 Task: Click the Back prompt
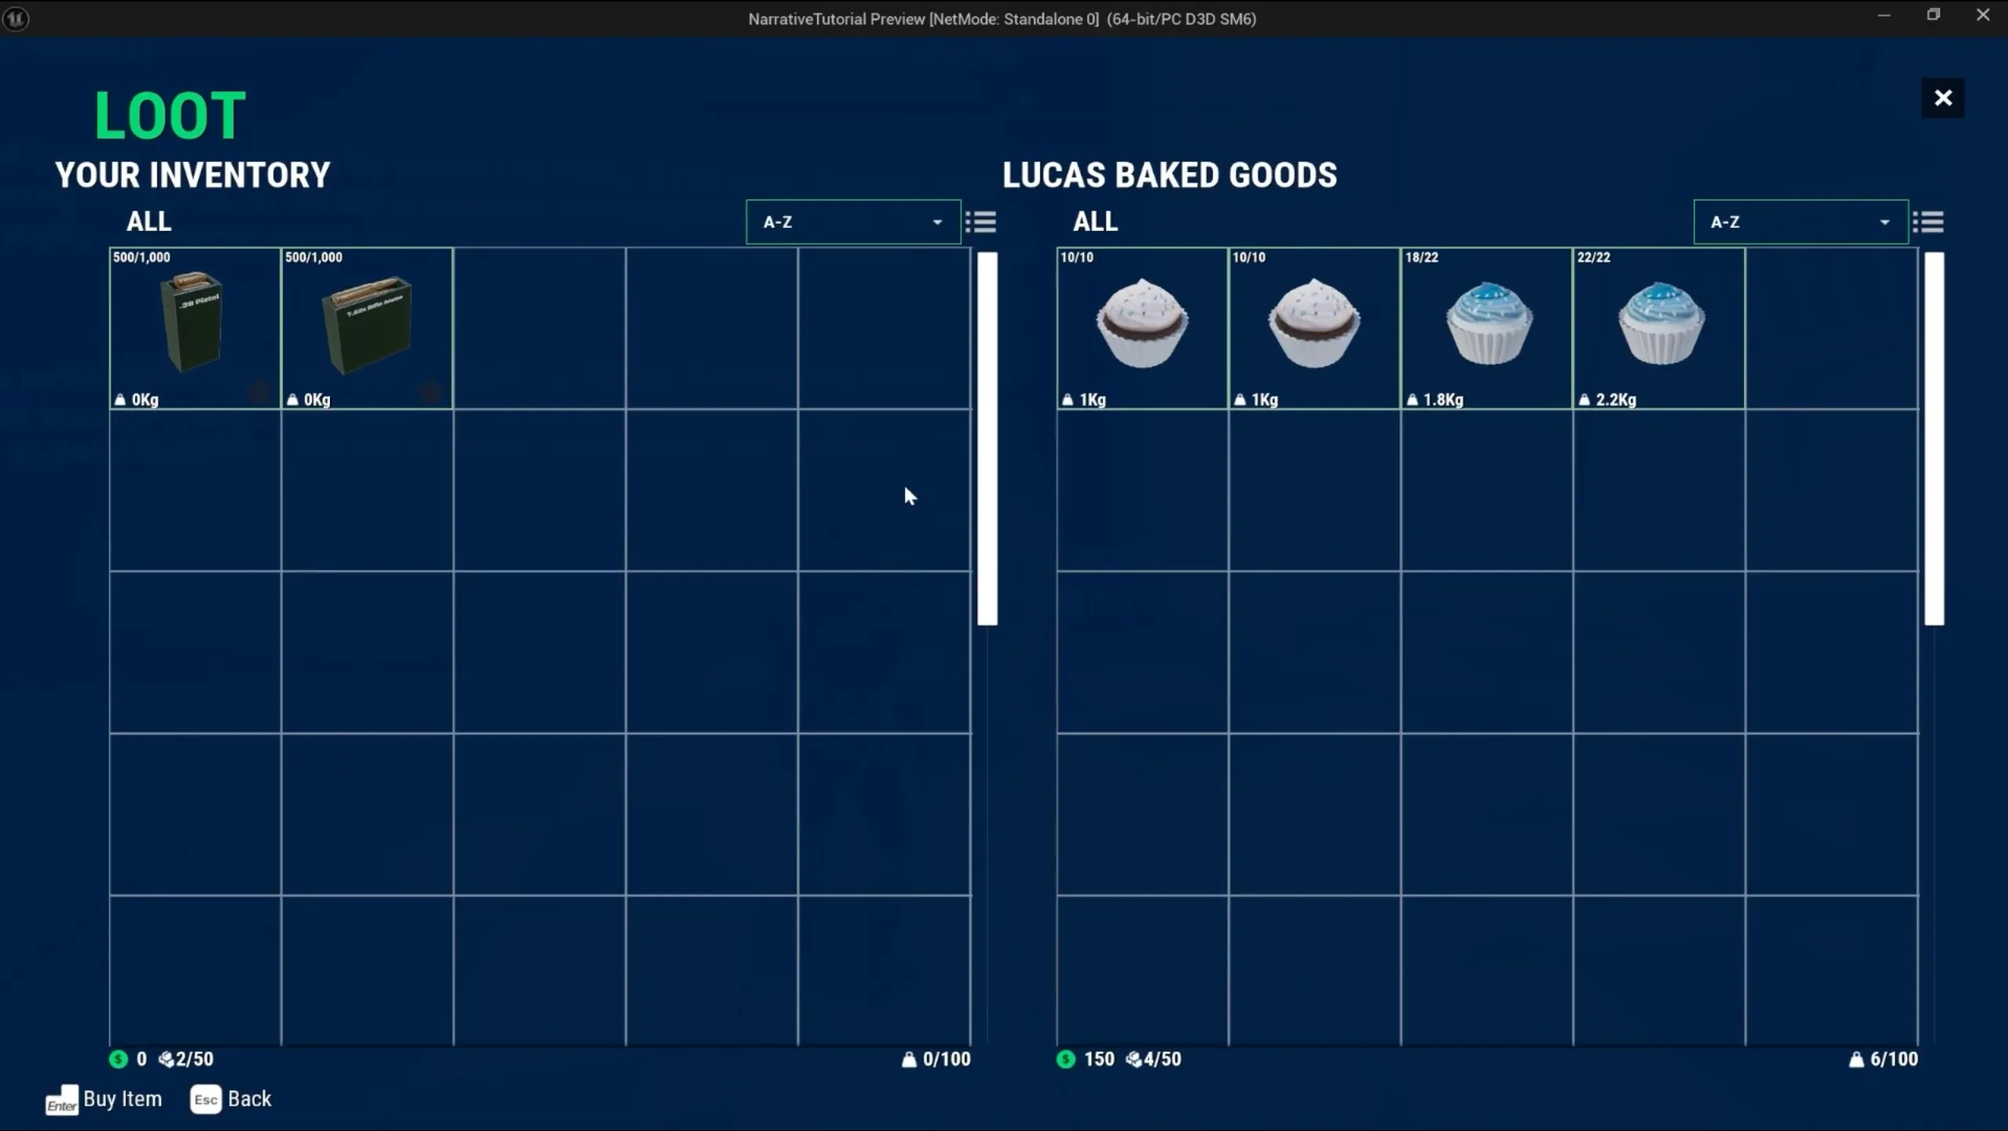click(231, 1099)
